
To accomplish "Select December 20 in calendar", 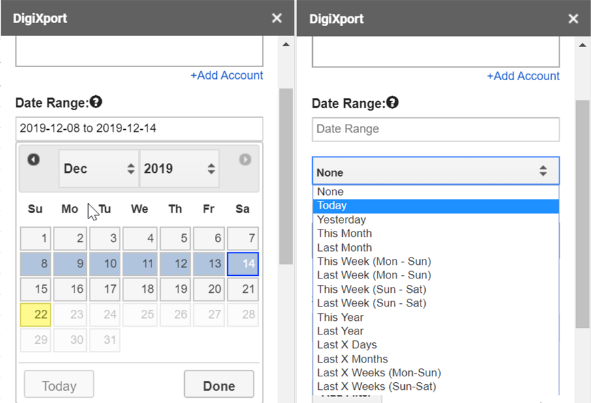I will pos(209,290).
